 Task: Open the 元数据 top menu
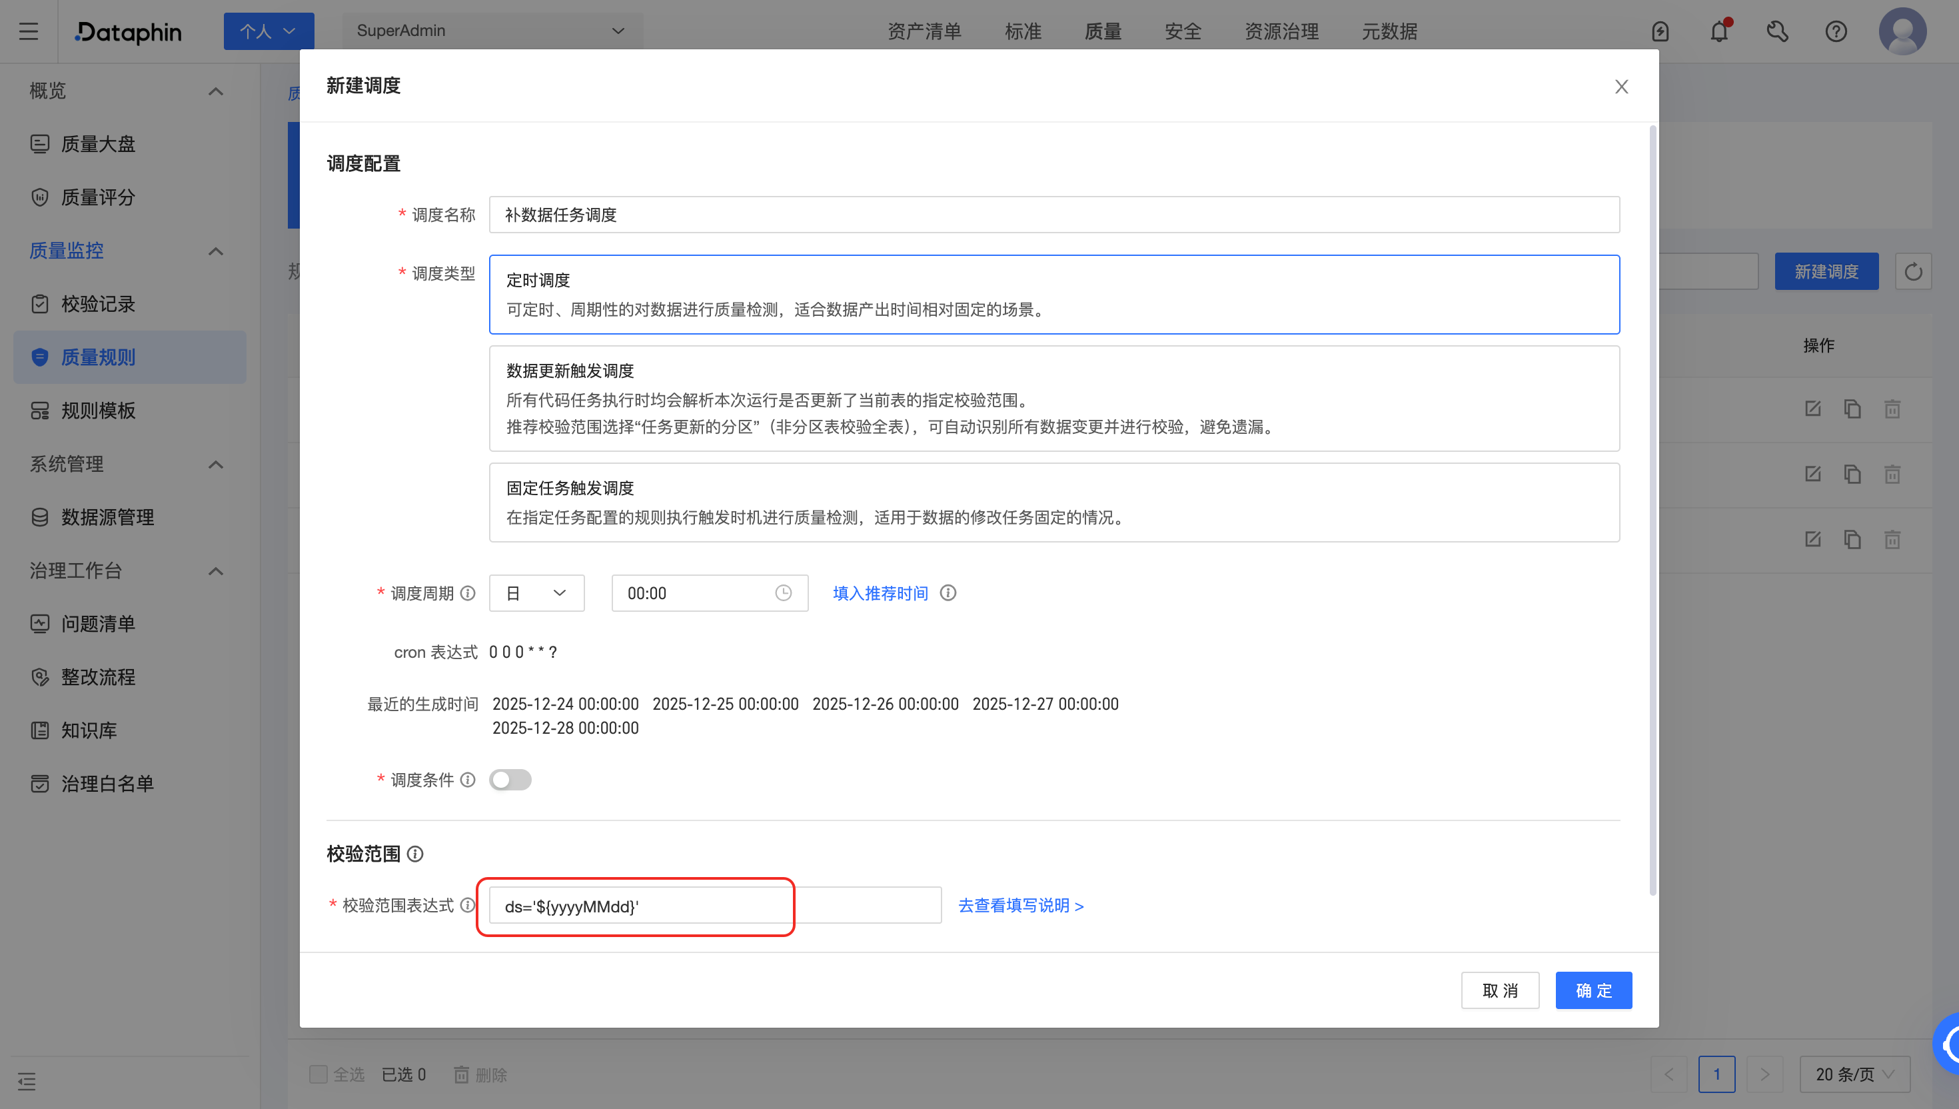1389,32
